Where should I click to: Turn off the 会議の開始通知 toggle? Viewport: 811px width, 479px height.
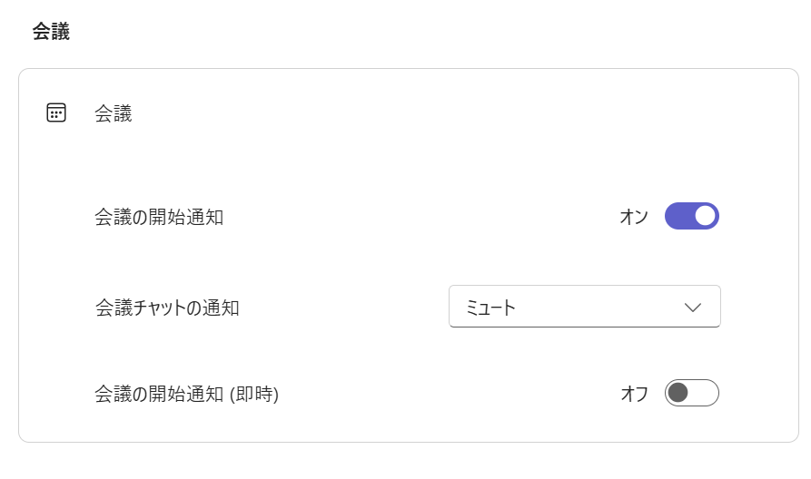(691, 216)
